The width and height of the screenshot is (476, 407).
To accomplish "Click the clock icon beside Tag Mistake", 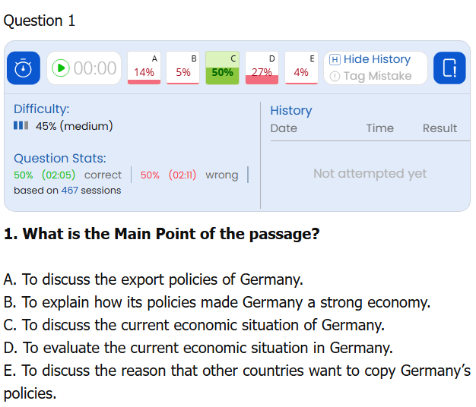I will tap(335, 76).
